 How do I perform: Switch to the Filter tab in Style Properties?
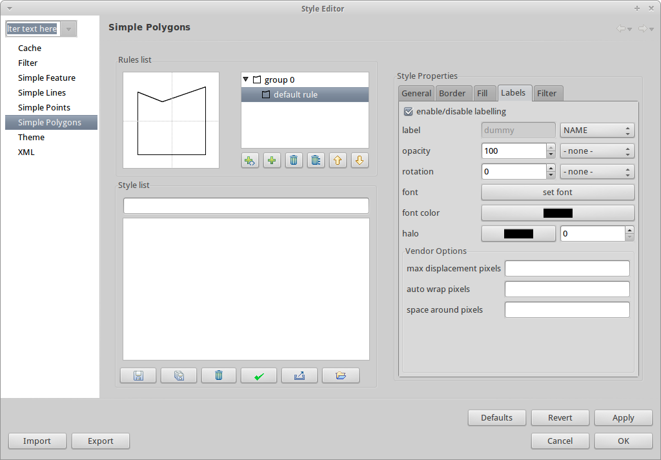click(547, 93)
